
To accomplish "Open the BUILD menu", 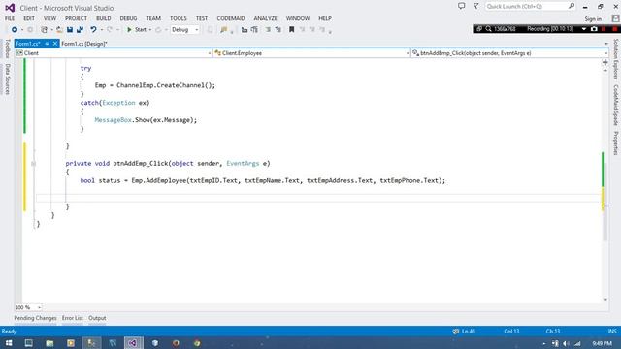I will (x=104, y=18).
